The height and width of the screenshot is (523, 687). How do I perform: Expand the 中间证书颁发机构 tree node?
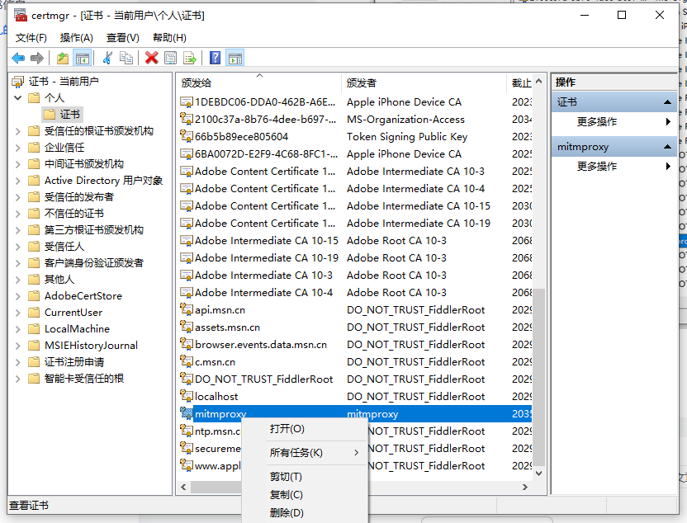click(18, 164)
